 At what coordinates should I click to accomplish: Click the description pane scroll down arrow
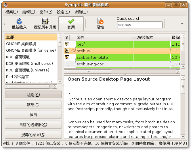[183, 137]
